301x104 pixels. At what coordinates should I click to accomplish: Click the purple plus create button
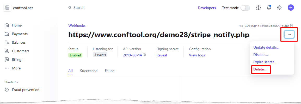[291, 8]
